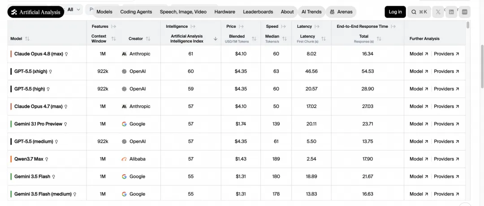484x206 pixels.
Task: Open Providers link for Claude Opus 4.7 (max)
Action: [x=447, y=107]
